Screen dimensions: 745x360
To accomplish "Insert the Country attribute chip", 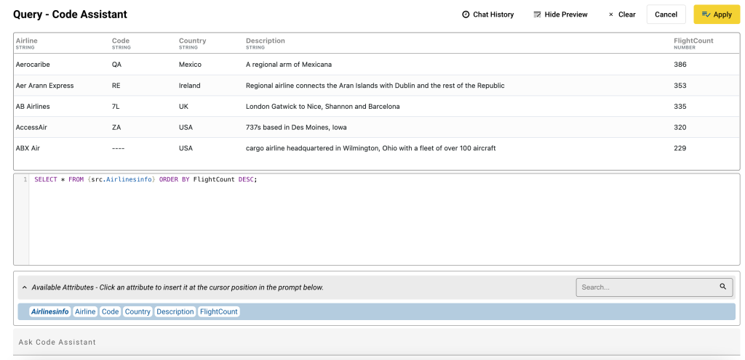I will pyautogui.click(x=138, y=311).
